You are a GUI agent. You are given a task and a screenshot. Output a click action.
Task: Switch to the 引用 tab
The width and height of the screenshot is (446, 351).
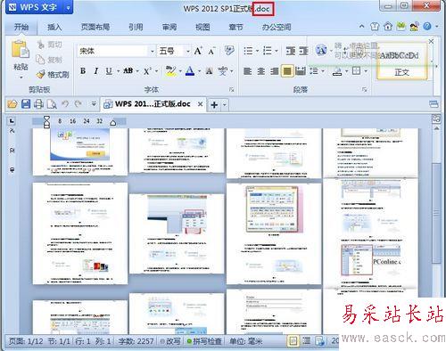[136, 28]
